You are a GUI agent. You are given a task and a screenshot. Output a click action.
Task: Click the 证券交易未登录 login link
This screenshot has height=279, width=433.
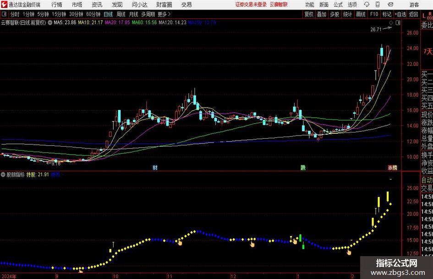[x=251, y=5]
